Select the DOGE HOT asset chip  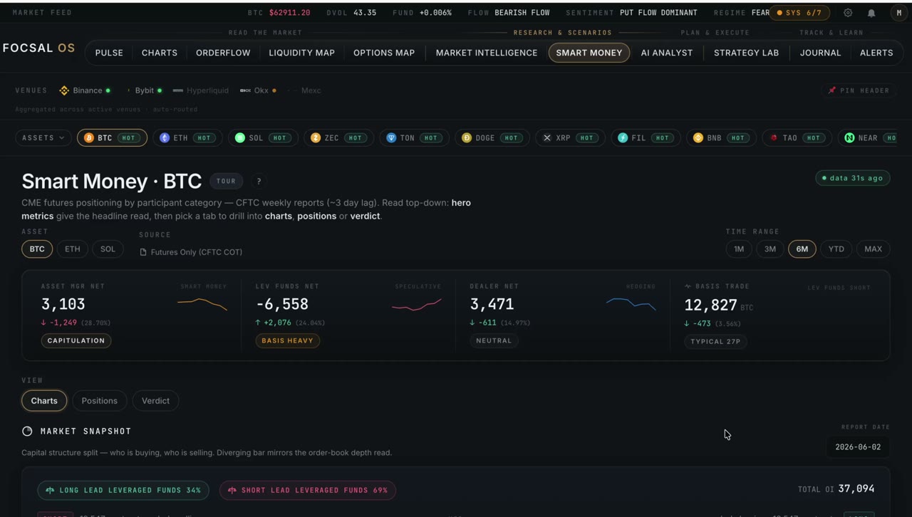pyautogui.click(x=492, y=138)
